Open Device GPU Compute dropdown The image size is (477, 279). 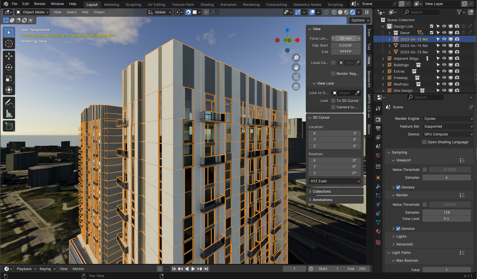(x=448, y=134)
